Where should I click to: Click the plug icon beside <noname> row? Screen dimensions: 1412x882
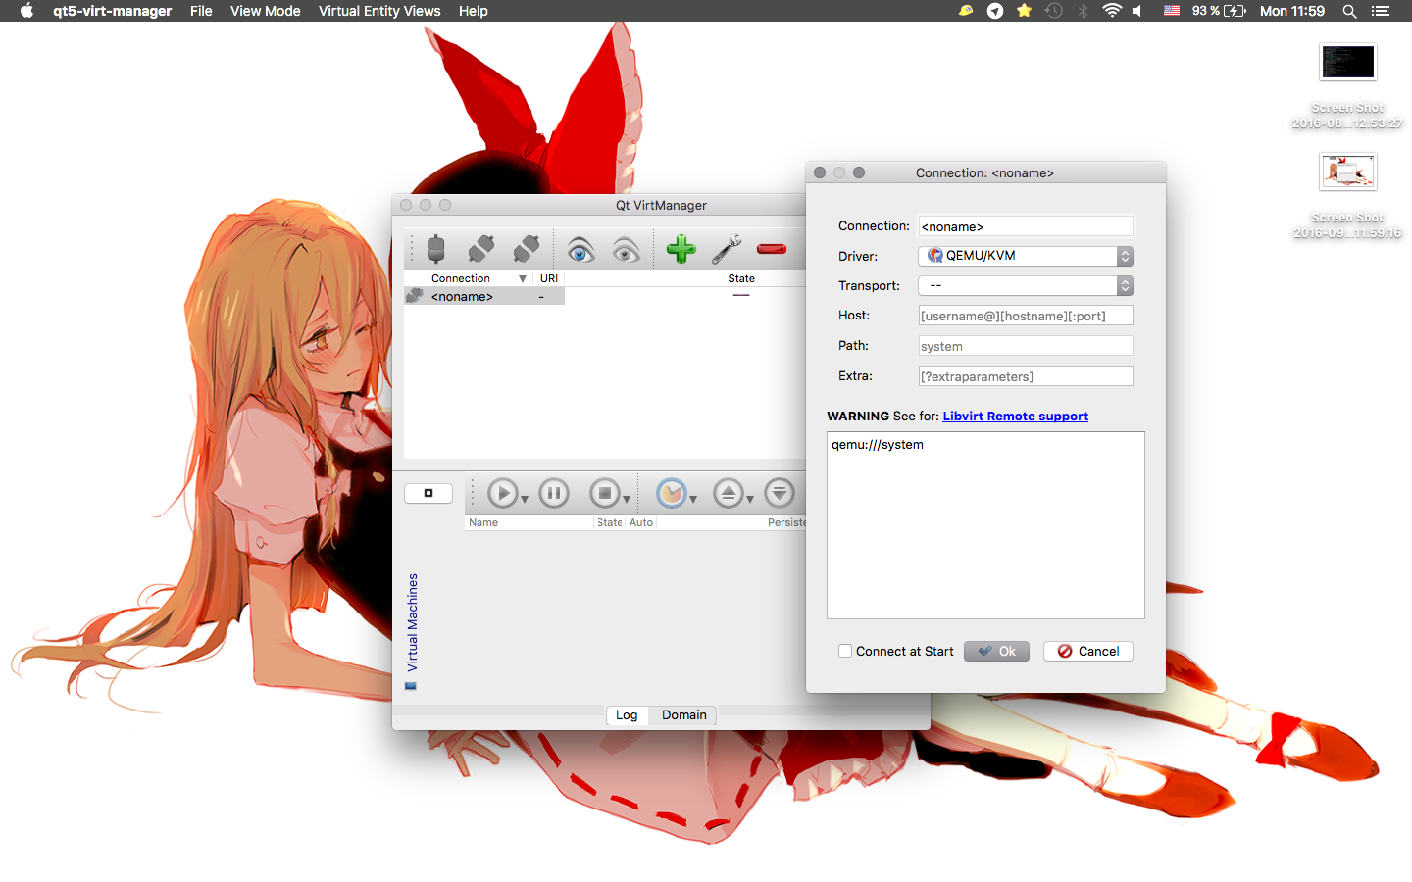415,295
